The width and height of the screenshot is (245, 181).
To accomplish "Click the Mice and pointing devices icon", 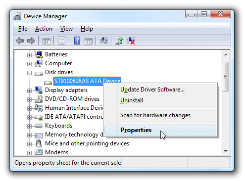I will coord(39,143).
